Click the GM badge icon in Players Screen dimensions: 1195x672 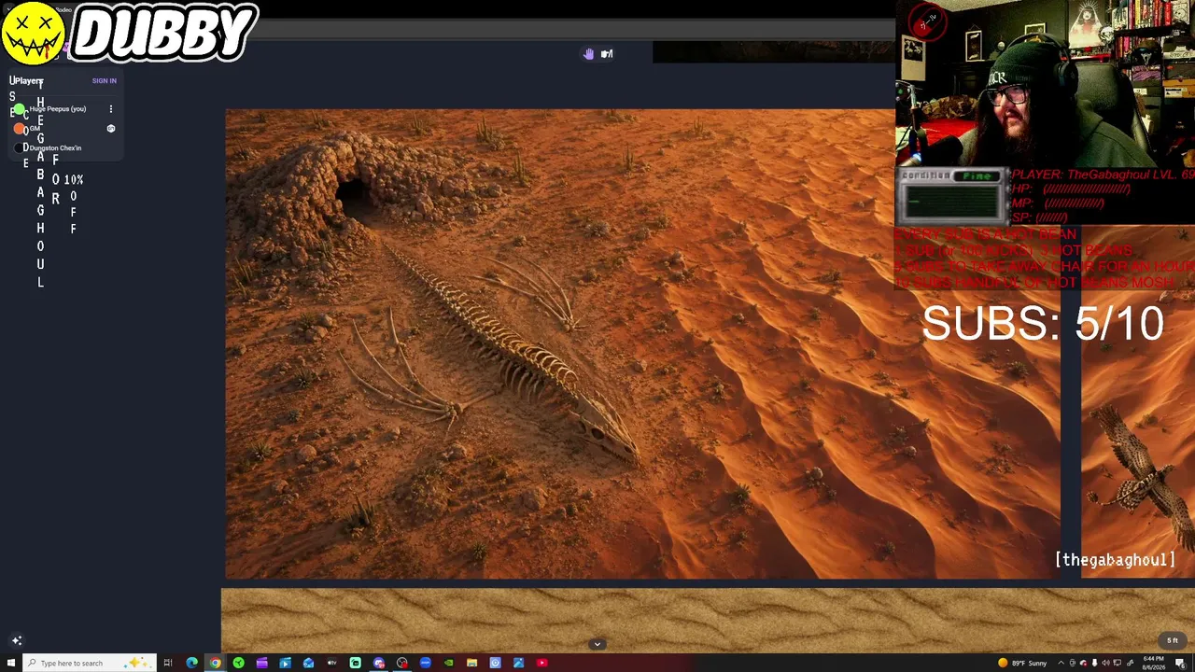point(111,129)
